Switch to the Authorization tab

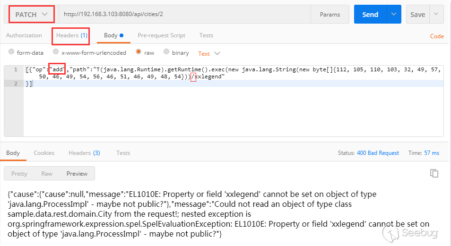[24, 35]
